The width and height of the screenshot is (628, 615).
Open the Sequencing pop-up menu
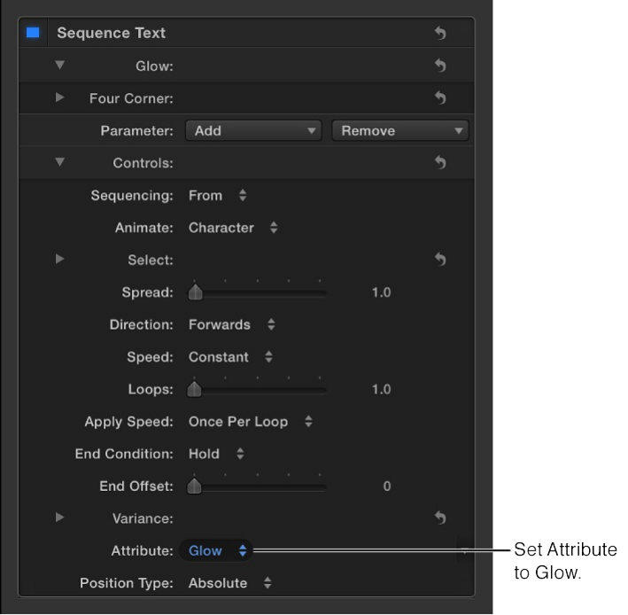(x=217, y=195)
